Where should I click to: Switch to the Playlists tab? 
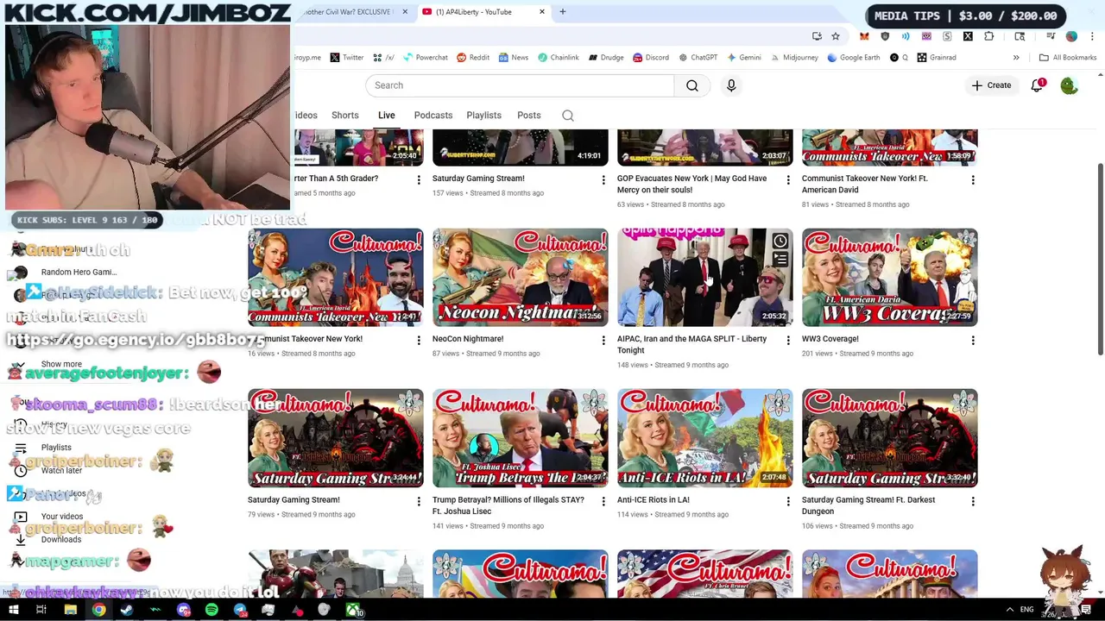coord(483,116)
